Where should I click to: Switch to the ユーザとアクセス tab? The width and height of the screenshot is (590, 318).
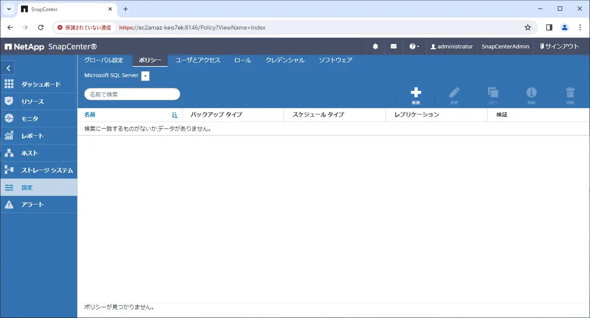point(198,60)
